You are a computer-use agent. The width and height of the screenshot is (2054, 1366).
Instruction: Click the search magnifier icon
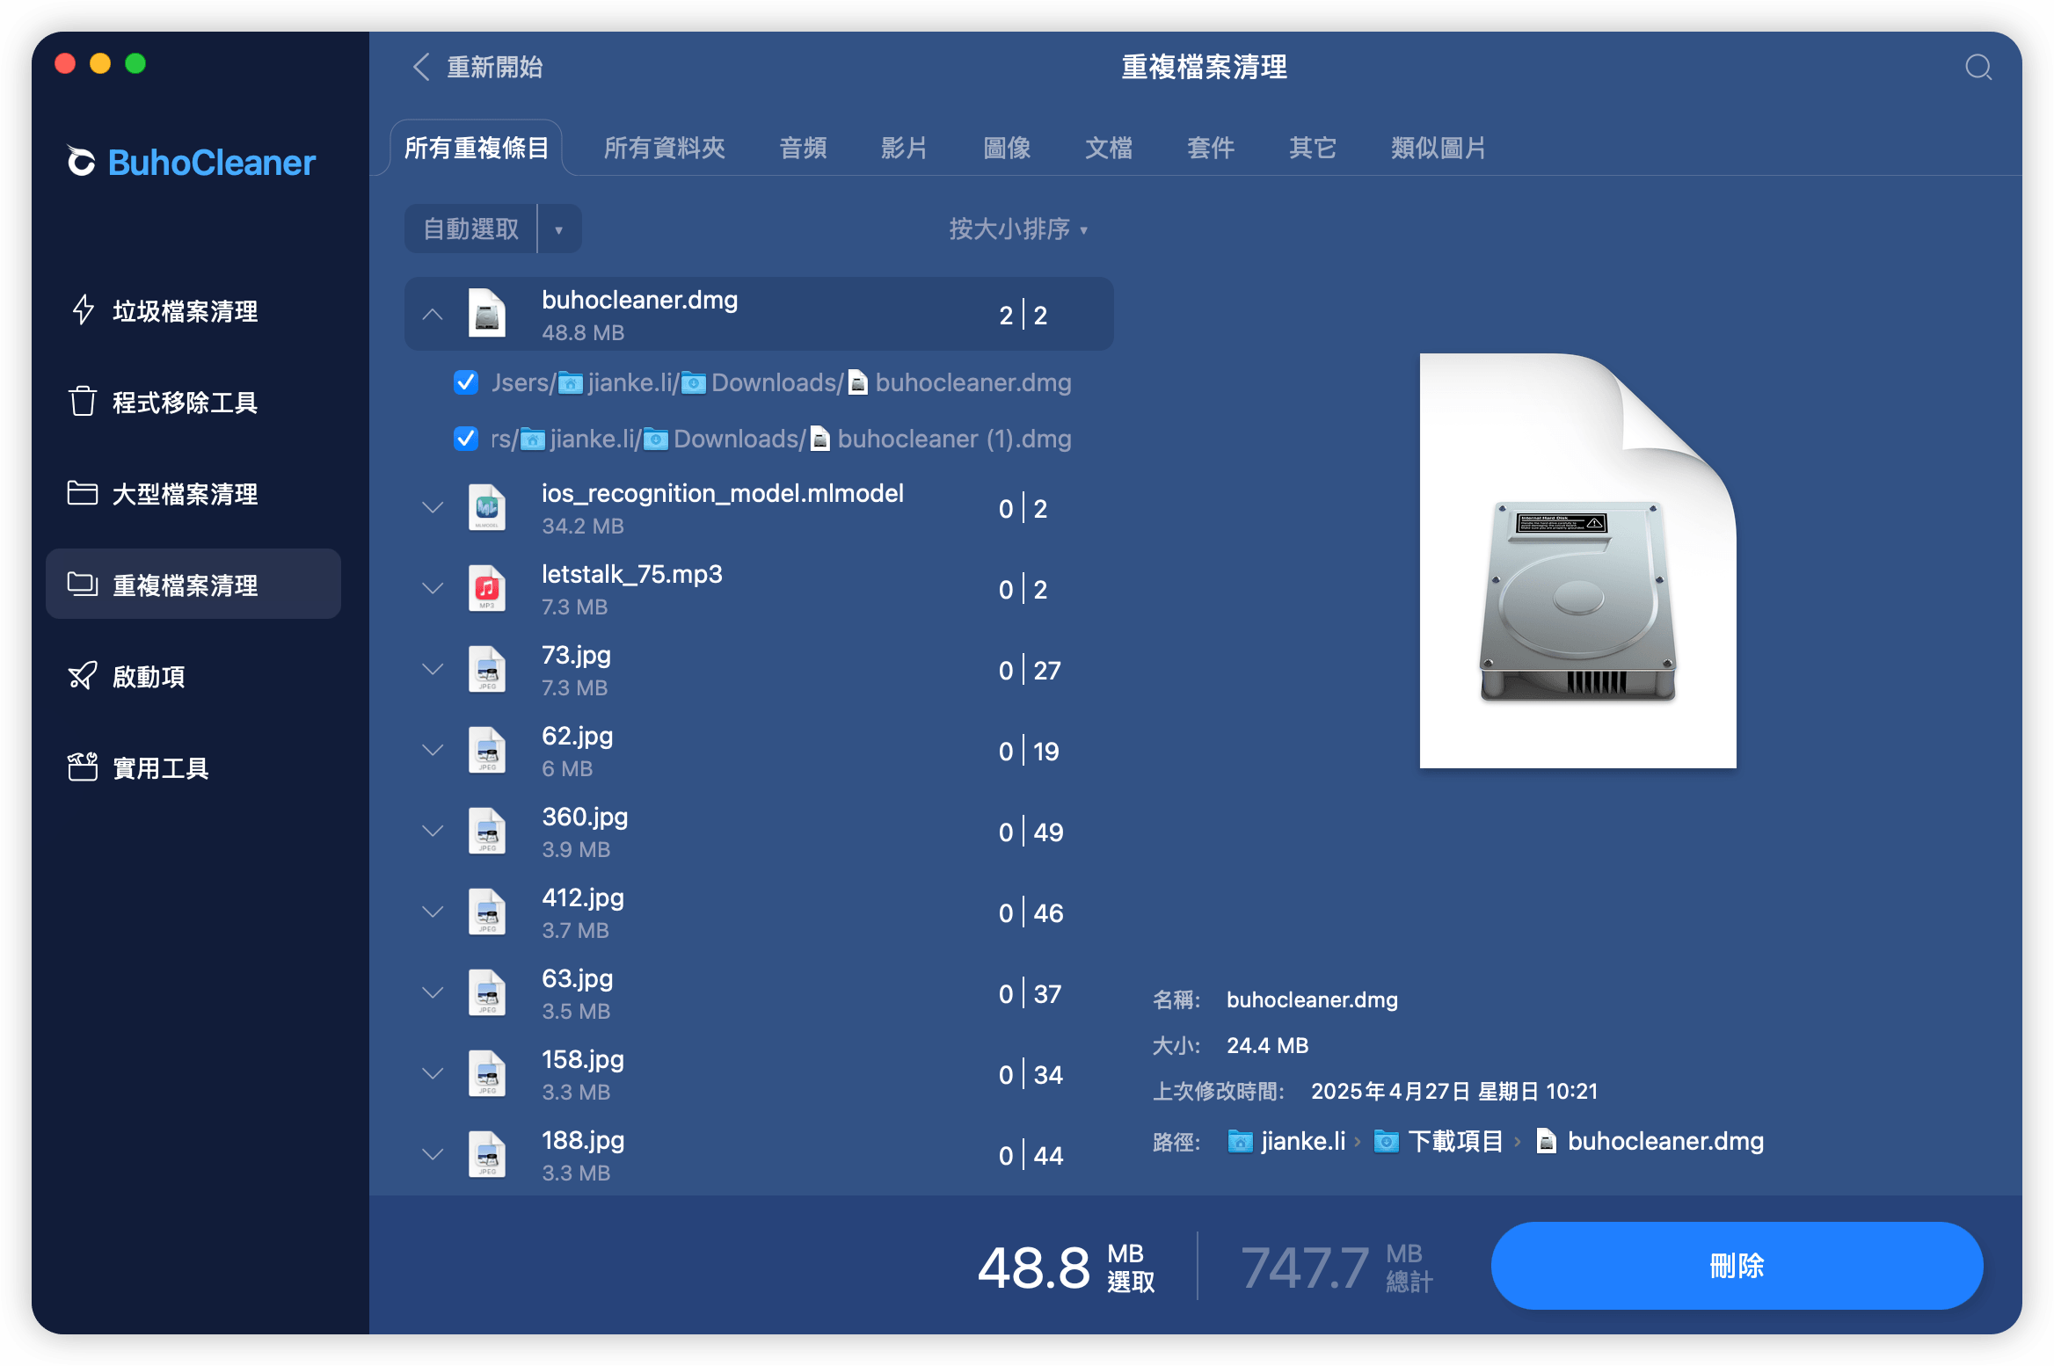pyautogui.click(x=1978, y=68)
